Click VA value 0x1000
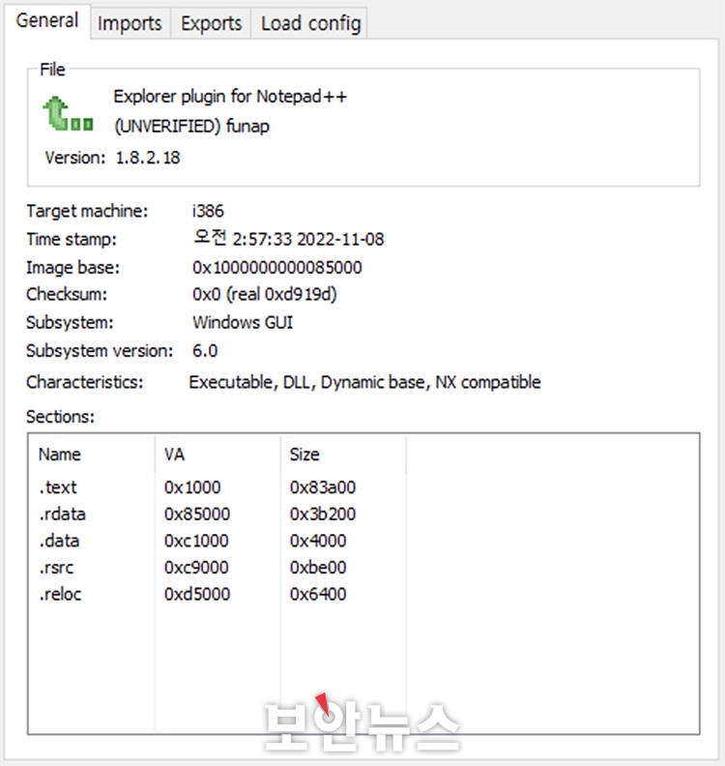The height and width of the screenshot is (766, 725). pyautogui.click(x=192, y=487)
